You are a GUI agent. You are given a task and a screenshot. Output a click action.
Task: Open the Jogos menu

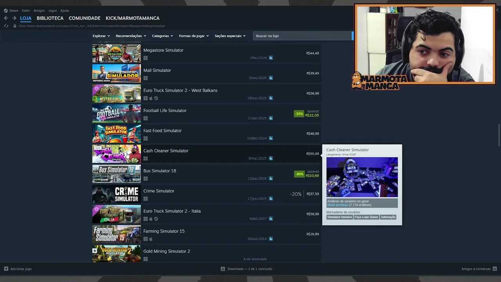pos(52,11)
